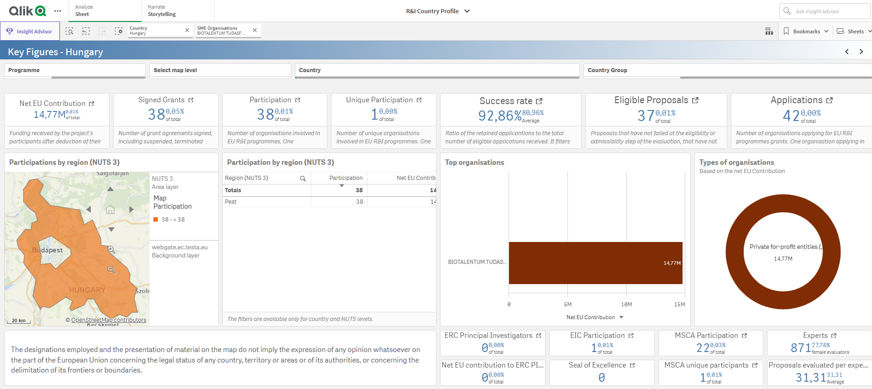Viewport: 872px width, 389px height.
Task: Click the orange 38 legend swatch
Action: pos(156,220)
